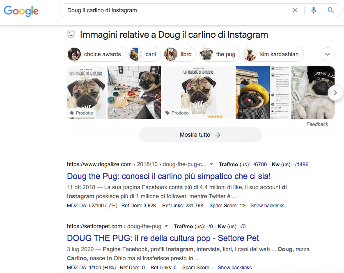
Task: Open dropdown arrow next to dogalize.com URL
Action: 211,165
